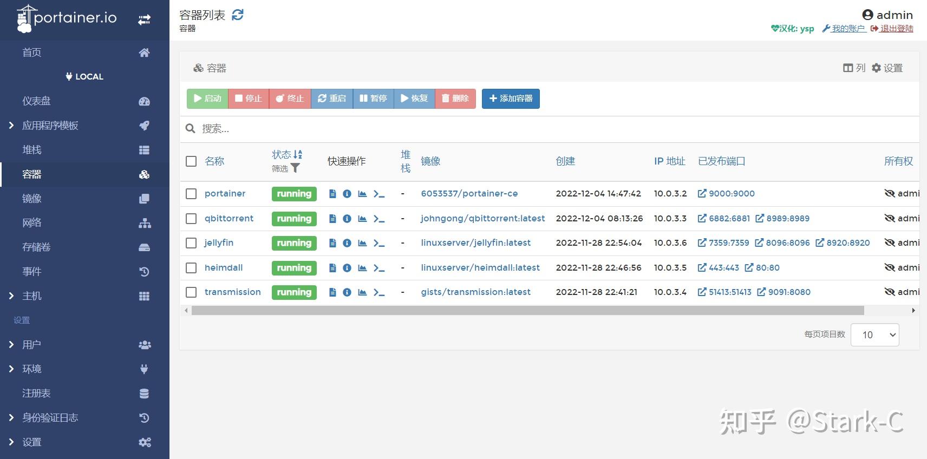Expand the 身份验证日志 sidebar section

11,418
